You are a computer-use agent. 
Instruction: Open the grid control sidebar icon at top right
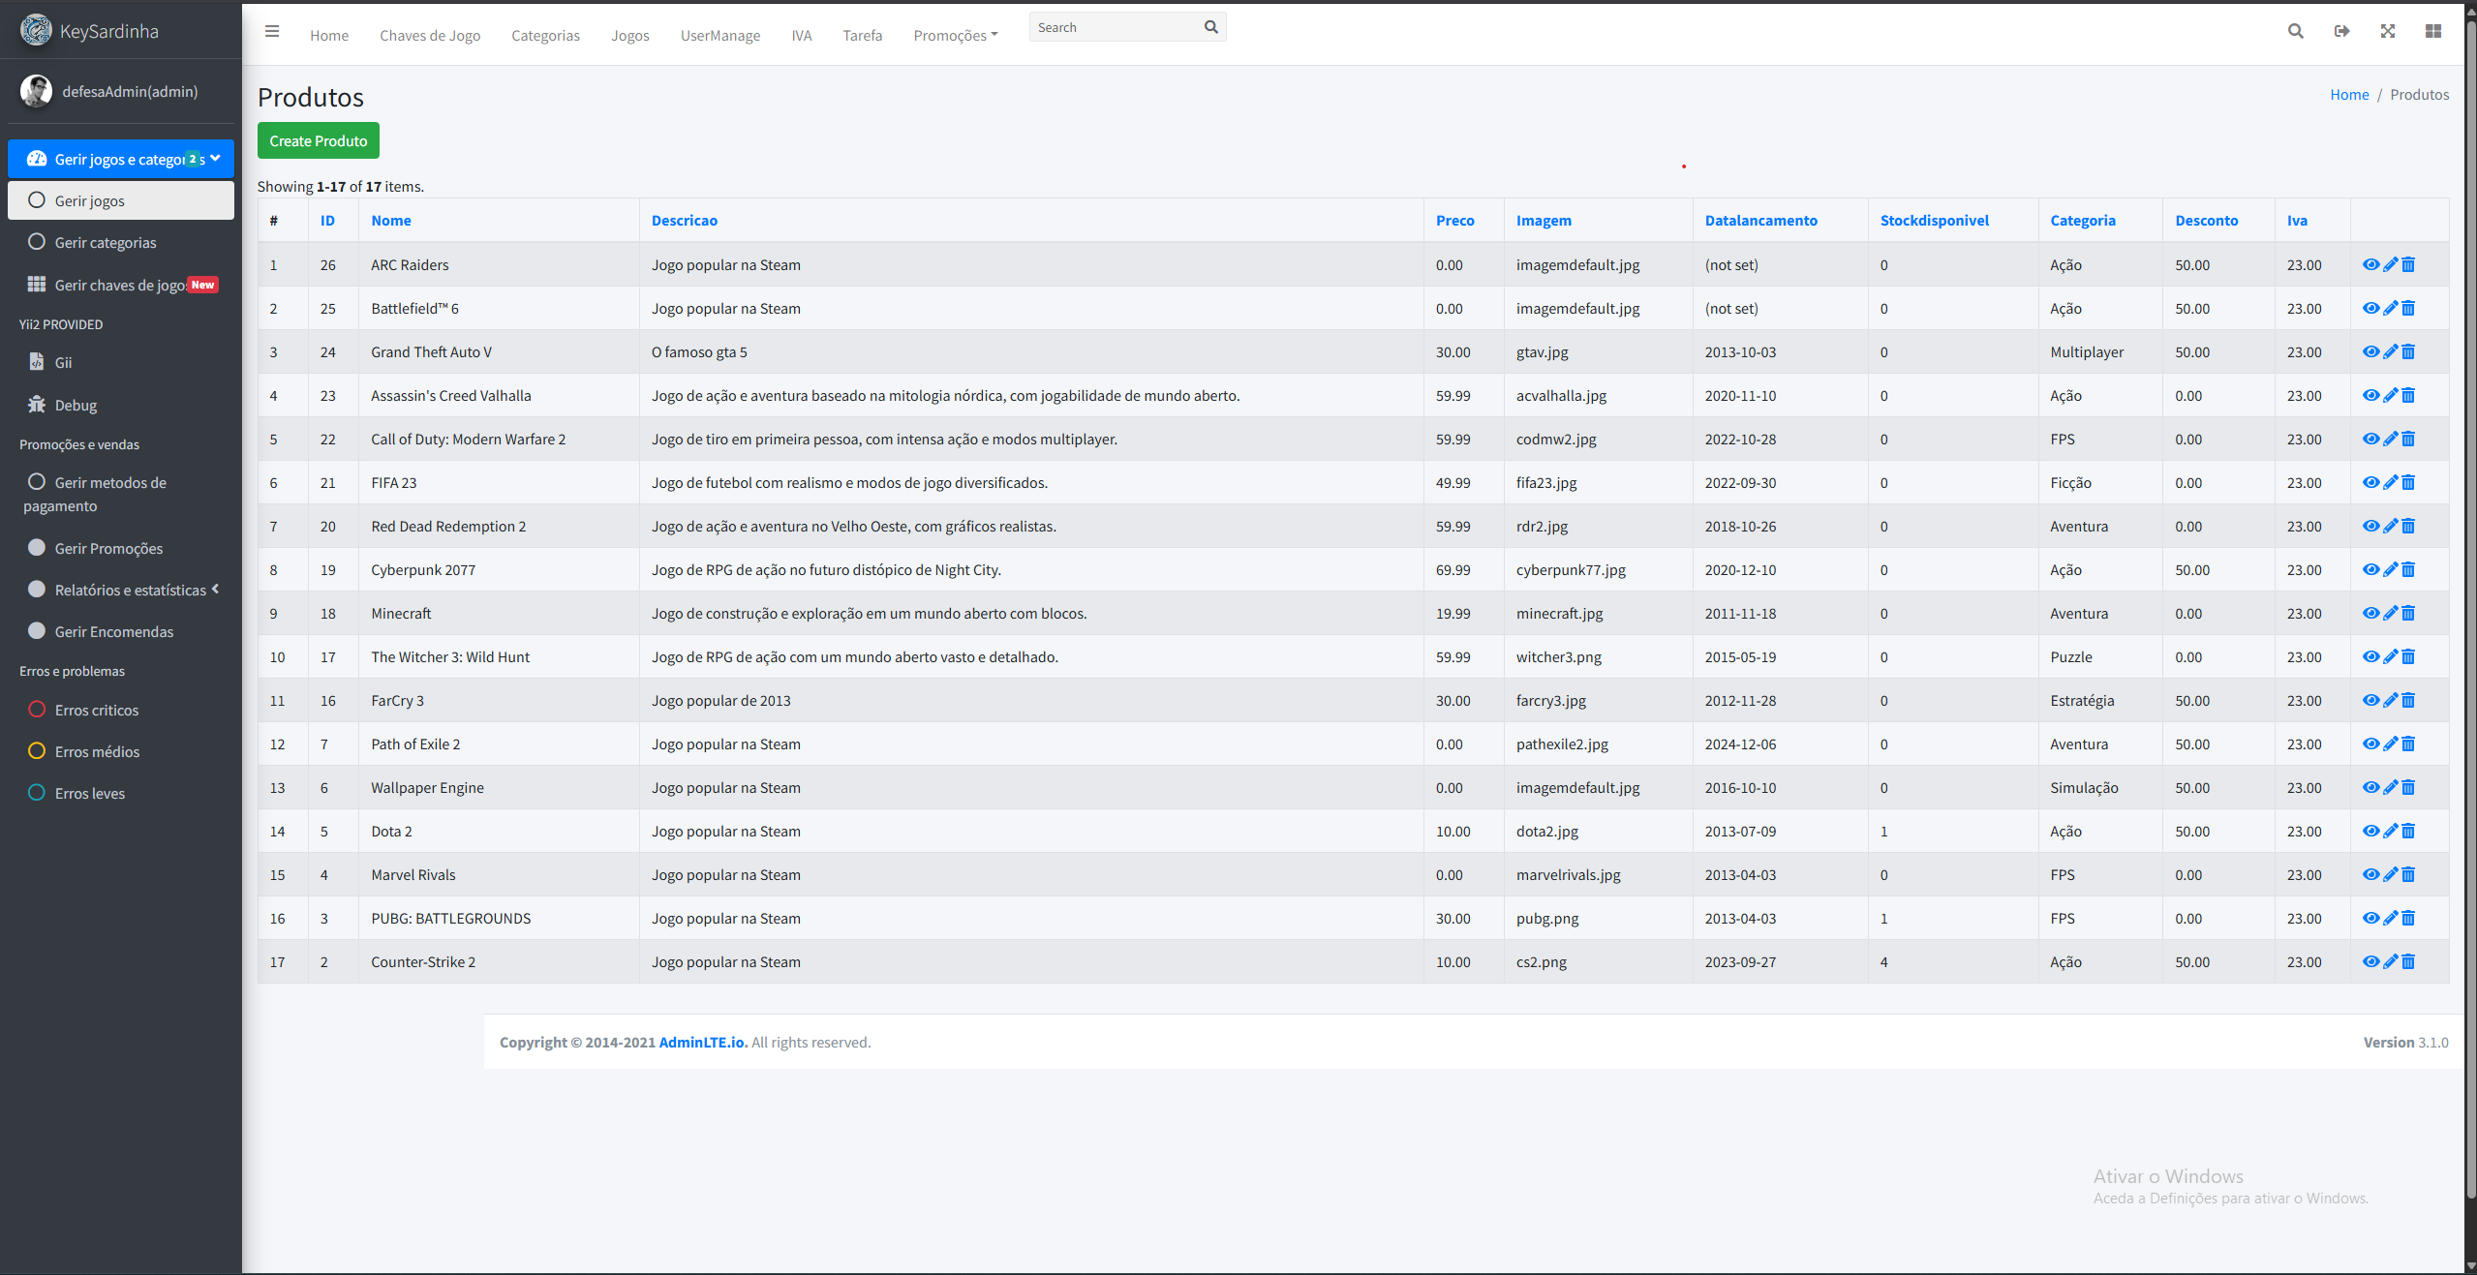point(2432,31)
